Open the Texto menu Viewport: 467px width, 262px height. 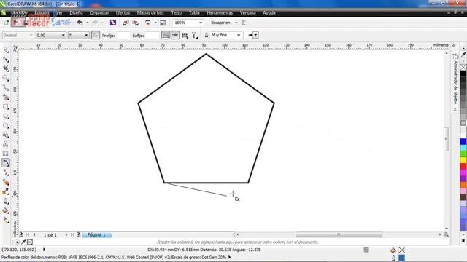[x=177, y=13]
